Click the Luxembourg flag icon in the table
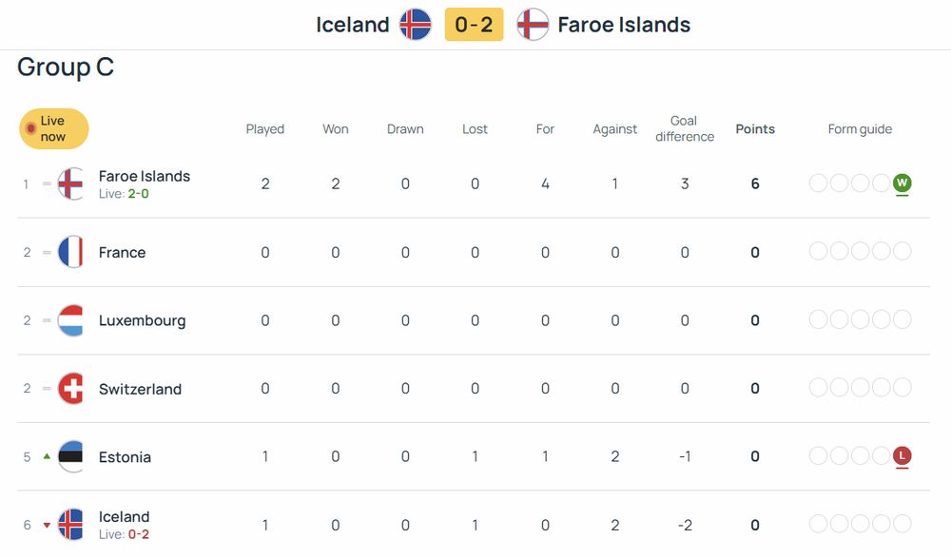 coord(71,320)
